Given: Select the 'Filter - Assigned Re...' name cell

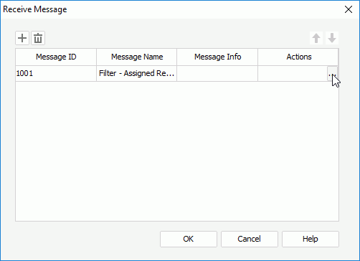Looking at the screenshot, I should point(137,73).
